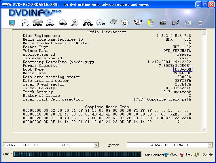The image size is (216, 163).
Task: Click the scrollbar down arrow
Action: point(204,130)
